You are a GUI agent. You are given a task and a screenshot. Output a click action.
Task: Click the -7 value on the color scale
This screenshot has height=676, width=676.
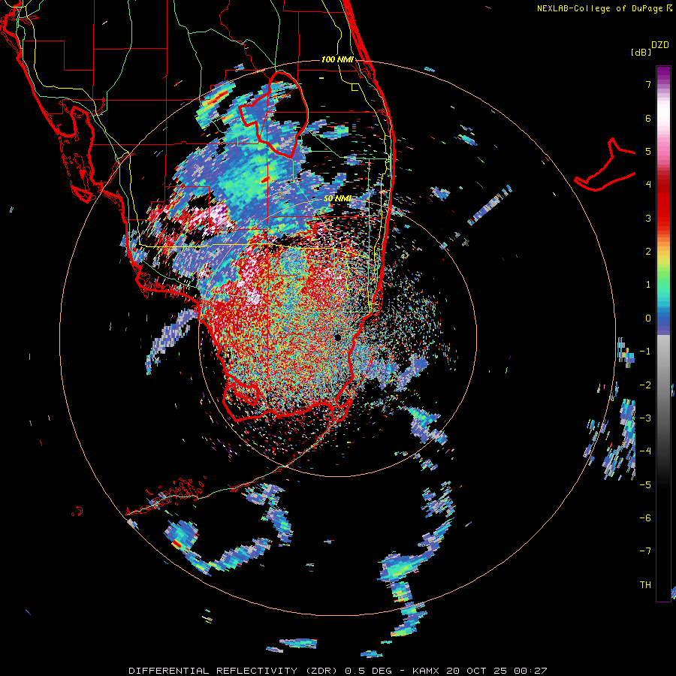point(645,551)
